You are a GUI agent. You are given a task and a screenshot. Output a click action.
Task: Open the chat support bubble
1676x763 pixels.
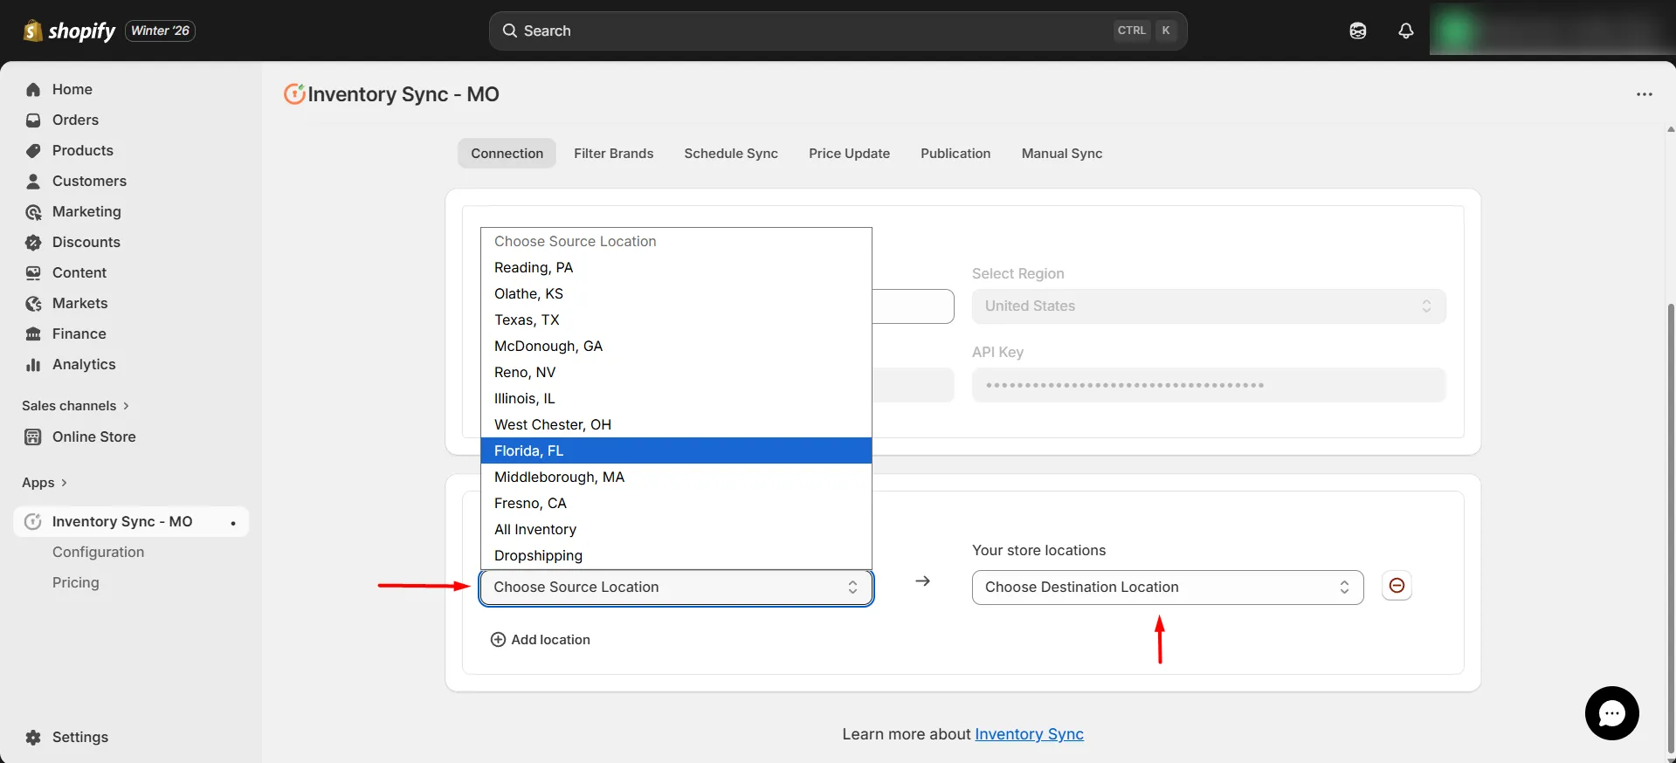[1611, 713]
